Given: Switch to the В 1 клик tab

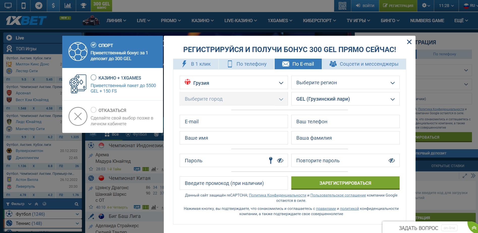Looking at the screenshot, I should pyautogui.click(x=196, y=64).
